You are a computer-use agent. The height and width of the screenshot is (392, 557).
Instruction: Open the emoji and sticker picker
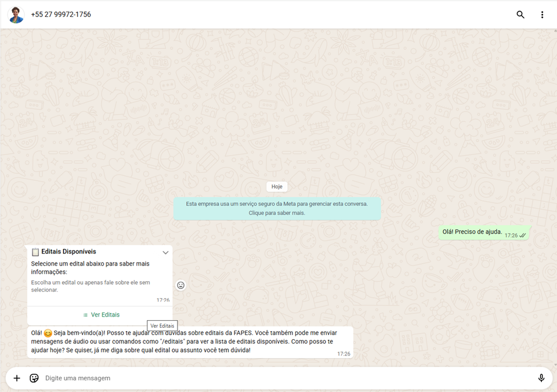click(34, 378)
